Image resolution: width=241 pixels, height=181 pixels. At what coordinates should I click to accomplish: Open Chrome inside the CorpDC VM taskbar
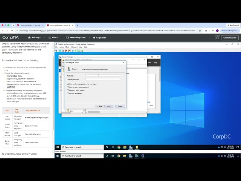119,147
